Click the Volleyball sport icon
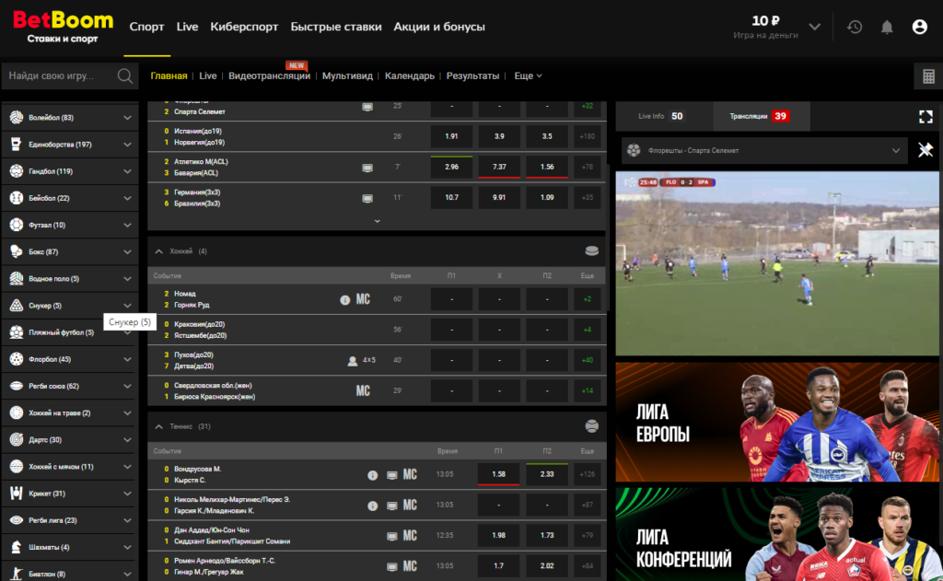The height and width of the screenshot is (581, 943). 17,117
